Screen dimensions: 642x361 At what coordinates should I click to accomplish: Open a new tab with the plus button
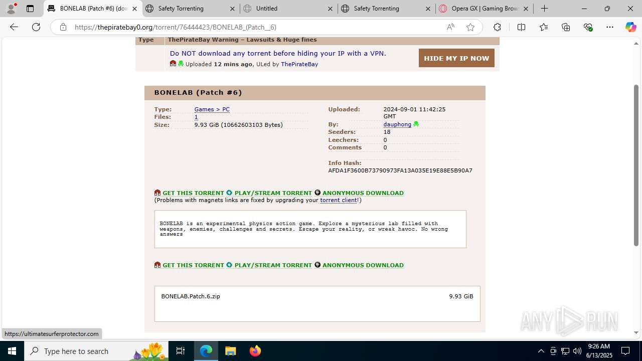(x=545, y=9)
